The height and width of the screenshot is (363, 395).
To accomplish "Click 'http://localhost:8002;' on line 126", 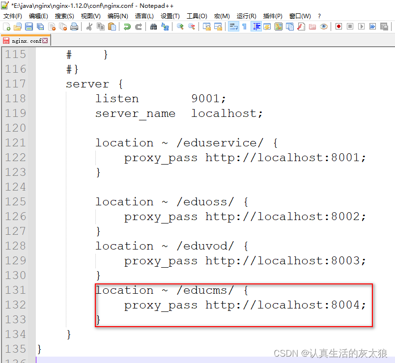I will pos(285,217).
